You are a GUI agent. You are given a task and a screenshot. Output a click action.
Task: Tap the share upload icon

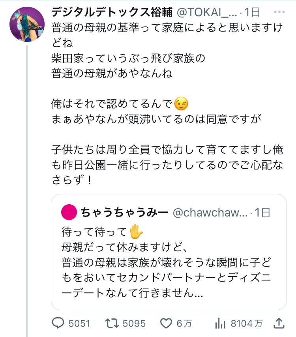[x=279, y=324]
